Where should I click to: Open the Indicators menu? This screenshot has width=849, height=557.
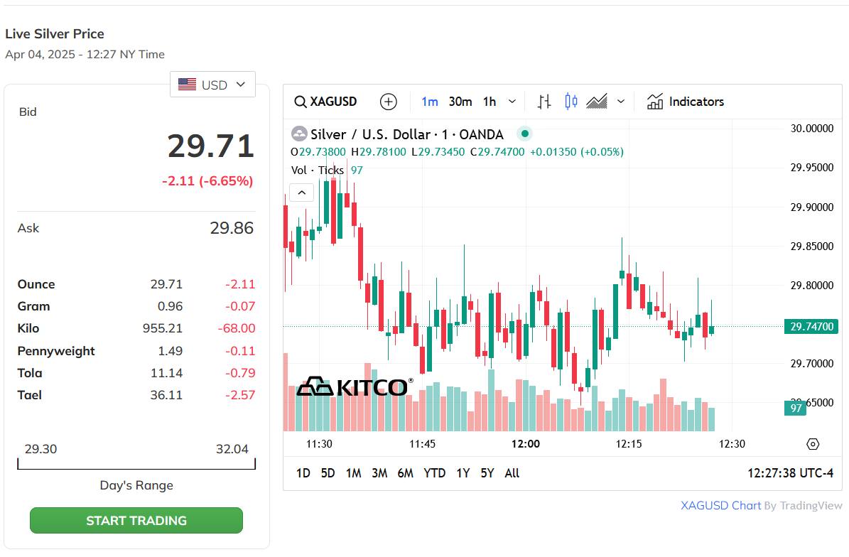[686, 101]
